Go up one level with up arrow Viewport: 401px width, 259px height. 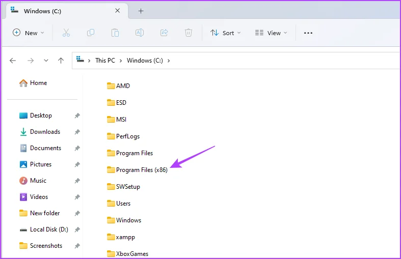click(61, 61)
